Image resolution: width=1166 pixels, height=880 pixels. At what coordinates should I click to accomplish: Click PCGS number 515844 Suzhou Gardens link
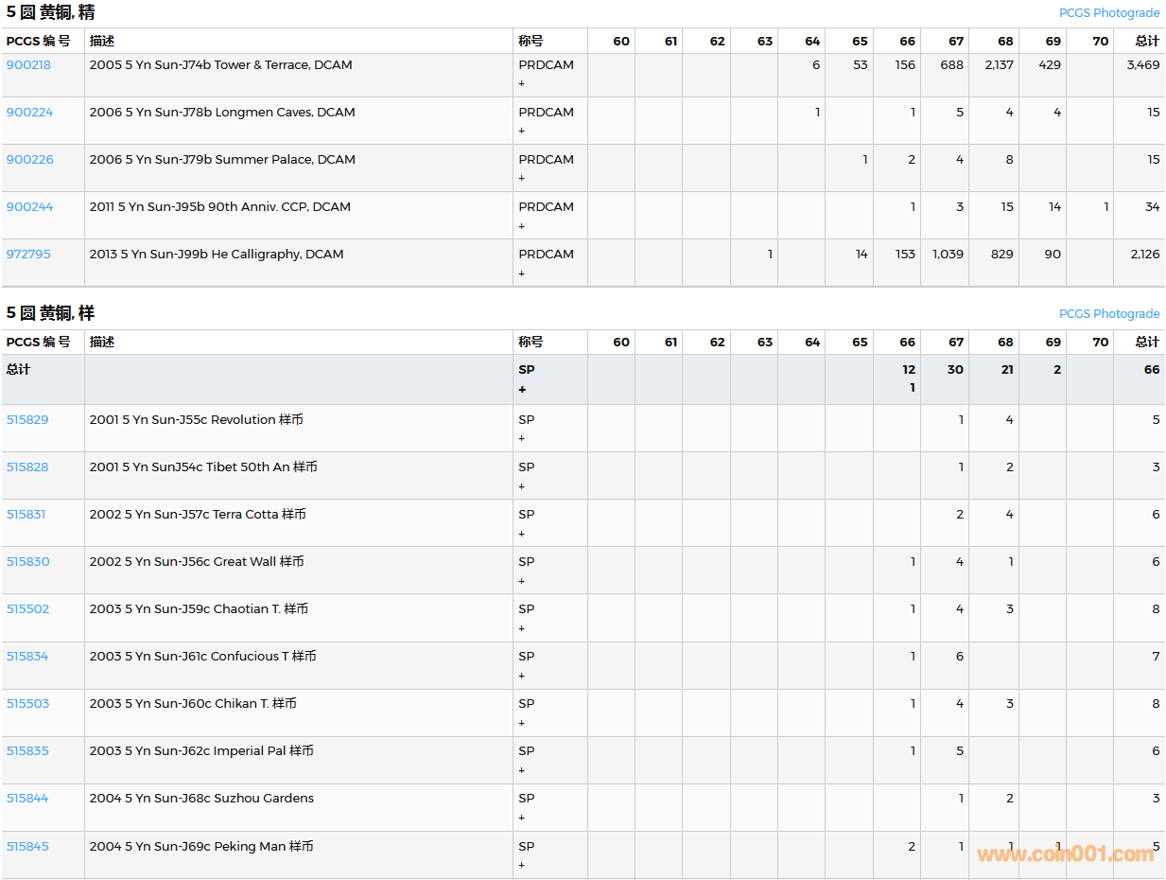coord(27,799)
